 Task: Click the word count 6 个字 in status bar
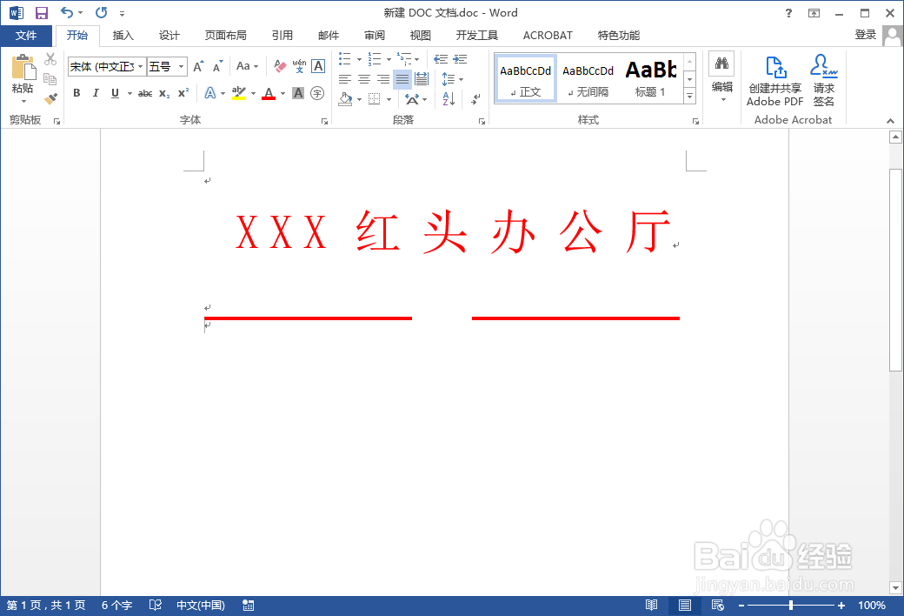click(x=116, y=605)
